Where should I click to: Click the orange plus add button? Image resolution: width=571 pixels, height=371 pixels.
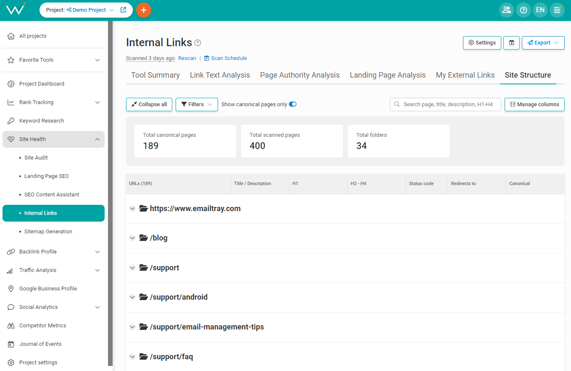(x=144, y=10)
